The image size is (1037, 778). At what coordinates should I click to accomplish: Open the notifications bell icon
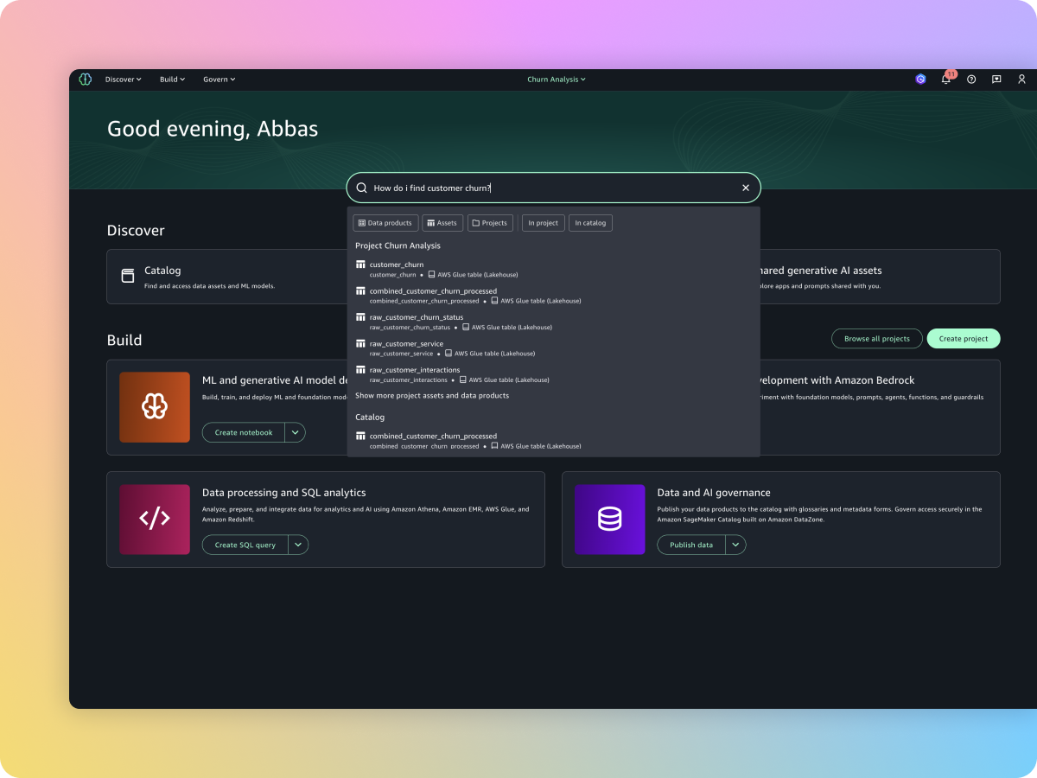coord(946,80)
